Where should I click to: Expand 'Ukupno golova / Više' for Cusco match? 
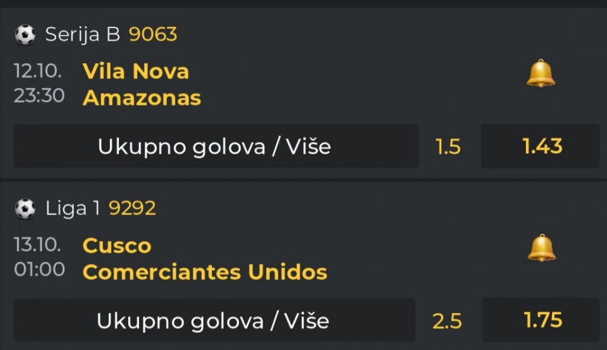tap(214, 320)
